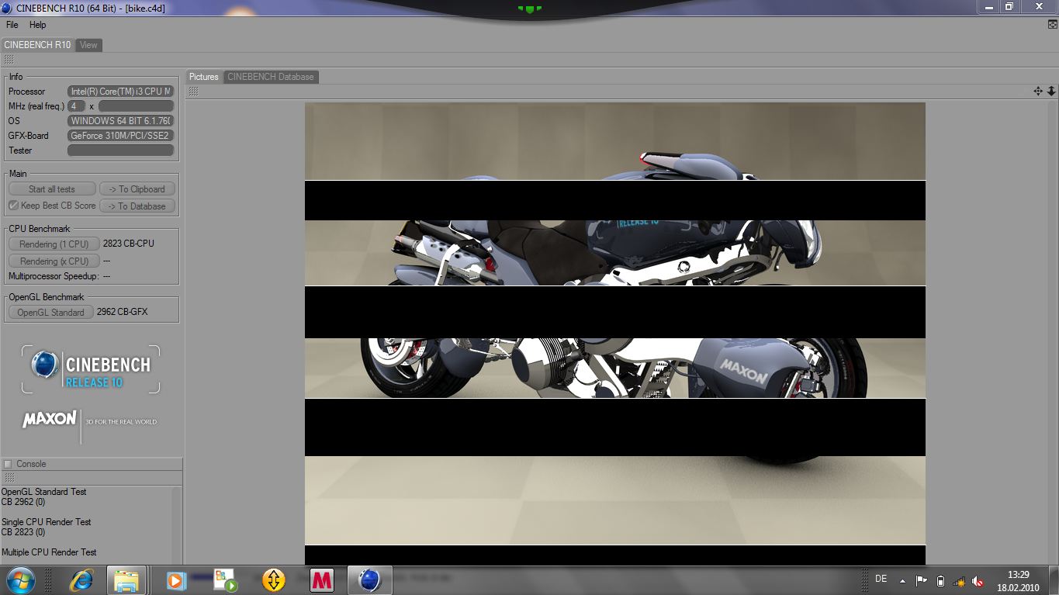Click the Pictures panel grip handle icon
The image size is (1059, 595).
(194, 92)
